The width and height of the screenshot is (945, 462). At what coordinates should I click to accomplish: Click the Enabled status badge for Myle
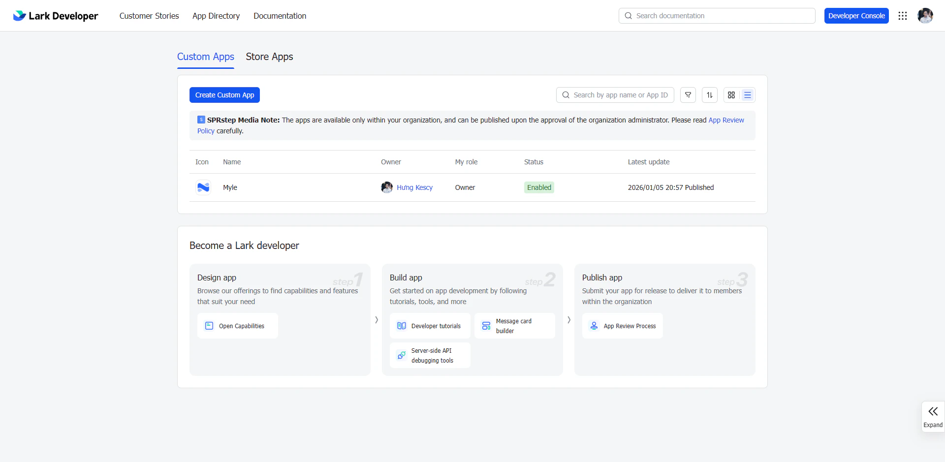click(x=539, y=187)
